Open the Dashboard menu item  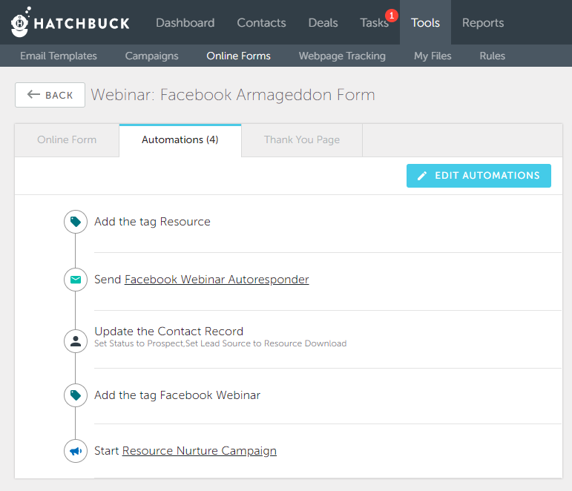click(x=185, y=22)
